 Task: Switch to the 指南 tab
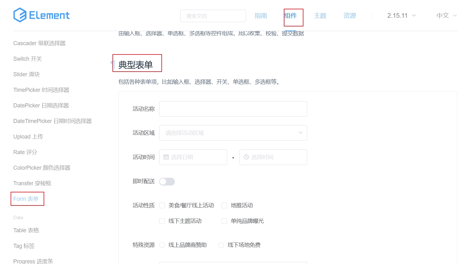261,16
